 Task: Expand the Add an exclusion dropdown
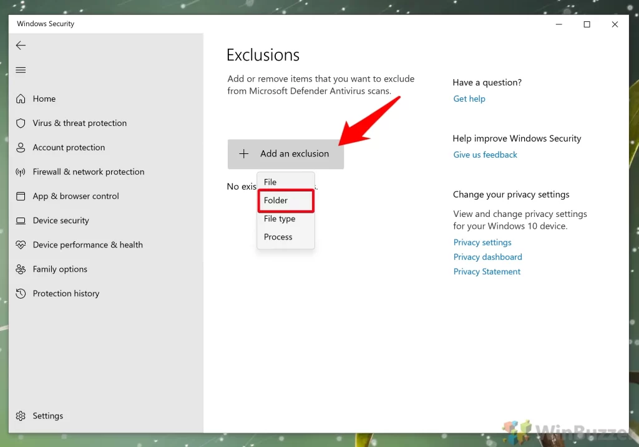click(x=285, y=153)
